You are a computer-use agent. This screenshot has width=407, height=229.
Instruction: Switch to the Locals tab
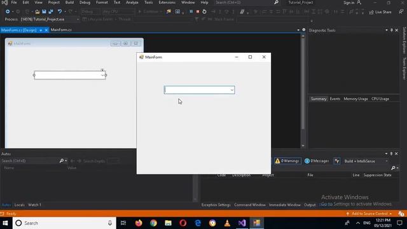tap(20, 205)
